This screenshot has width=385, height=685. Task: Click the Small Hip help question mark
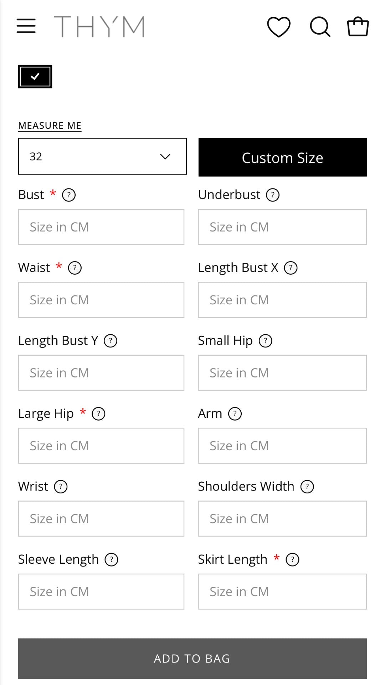[x=265, y=341]
